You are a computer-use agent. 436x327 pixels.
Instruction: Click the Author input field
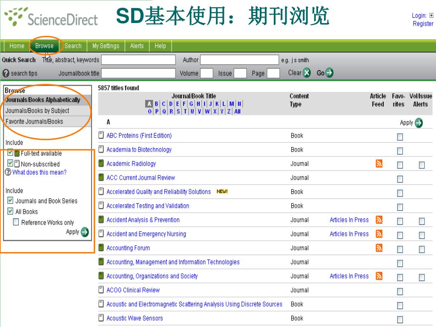(239, 60)
